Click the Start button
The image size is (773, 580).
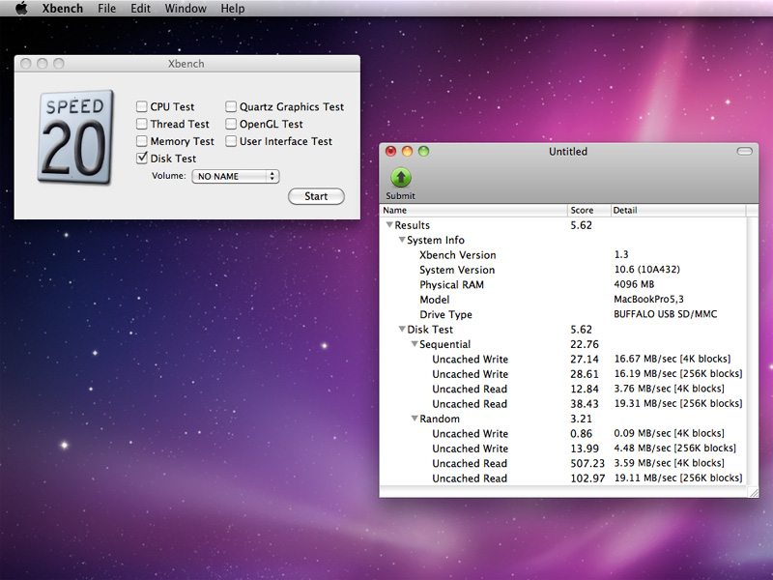[316, 196]
